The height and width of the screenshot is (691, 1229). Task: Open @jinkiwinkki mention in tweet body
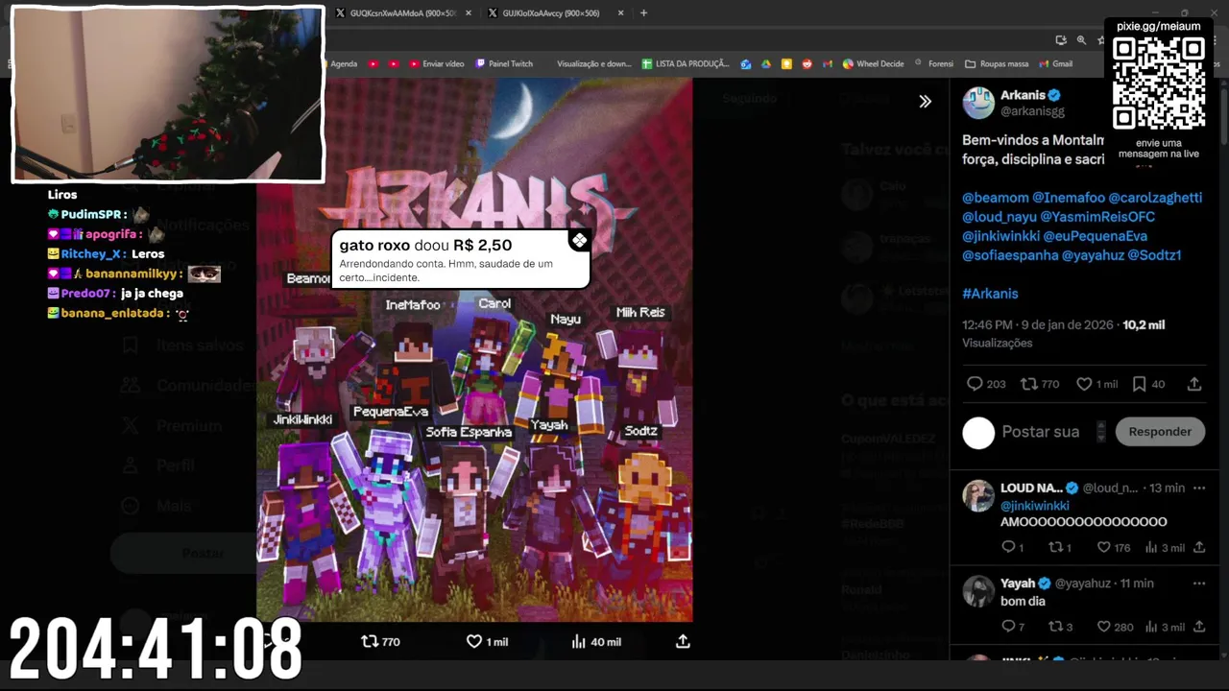click(1000, 236)
